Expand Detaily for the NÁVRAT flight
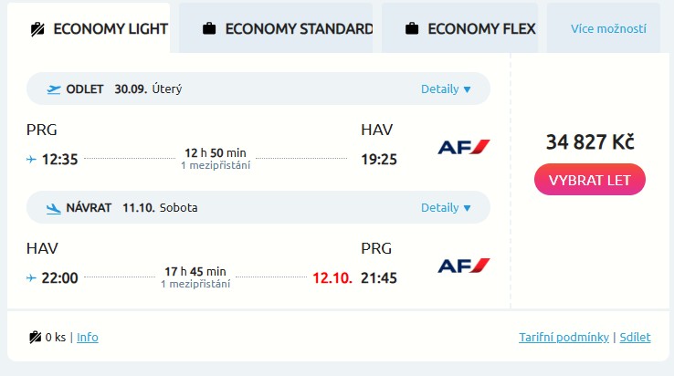The width and height of the screenshot is (674, 376). click(446, 208)
